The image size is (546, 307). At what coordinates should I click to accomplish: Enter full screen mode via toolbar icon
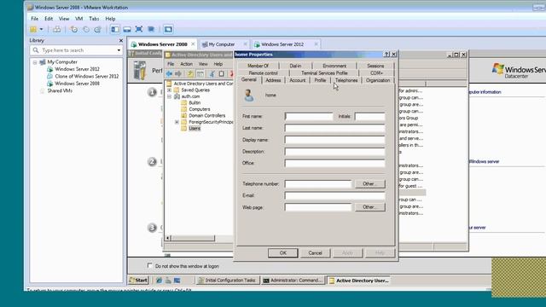(139, 30)
